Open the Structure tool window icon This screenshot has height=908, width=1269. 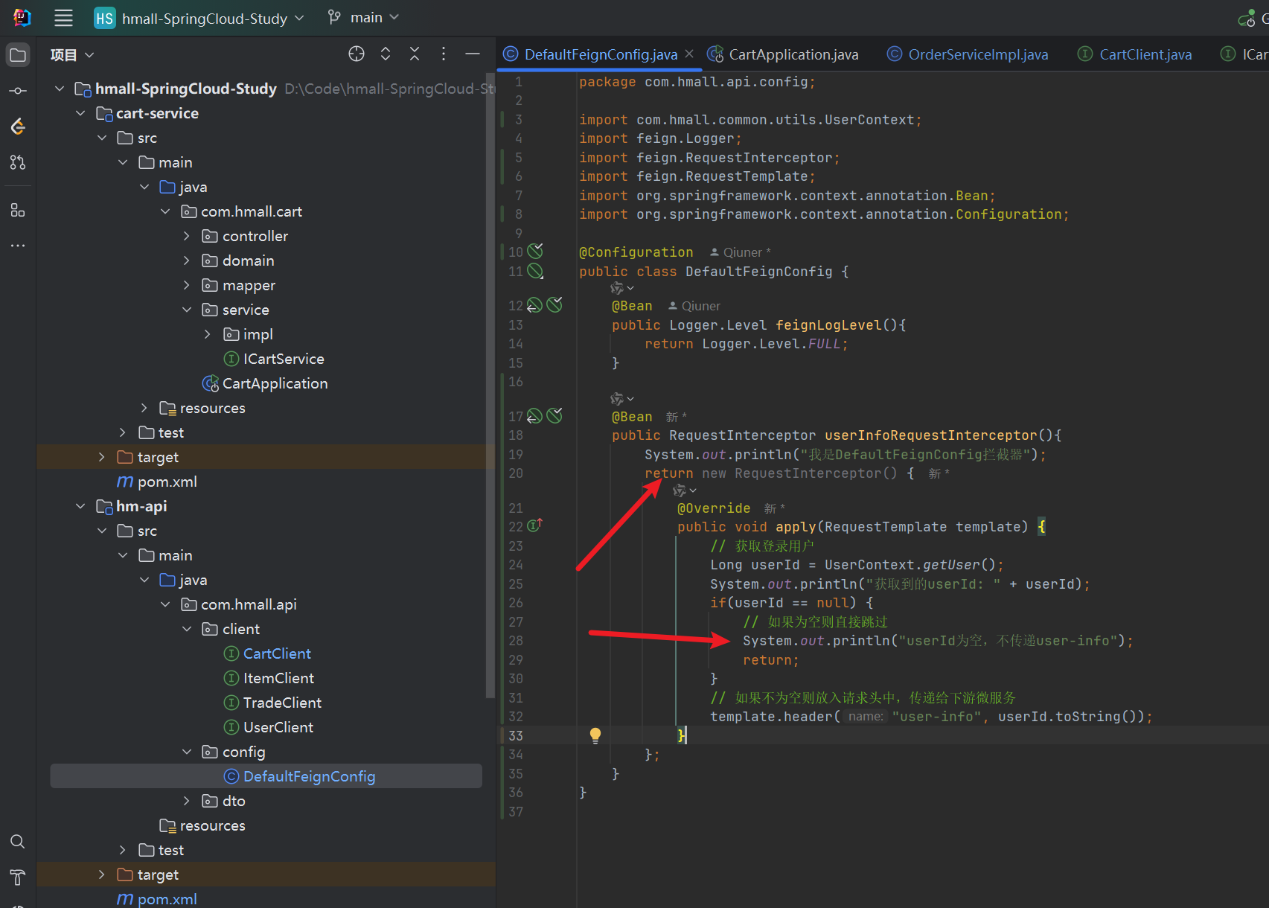tap(18, 211)
